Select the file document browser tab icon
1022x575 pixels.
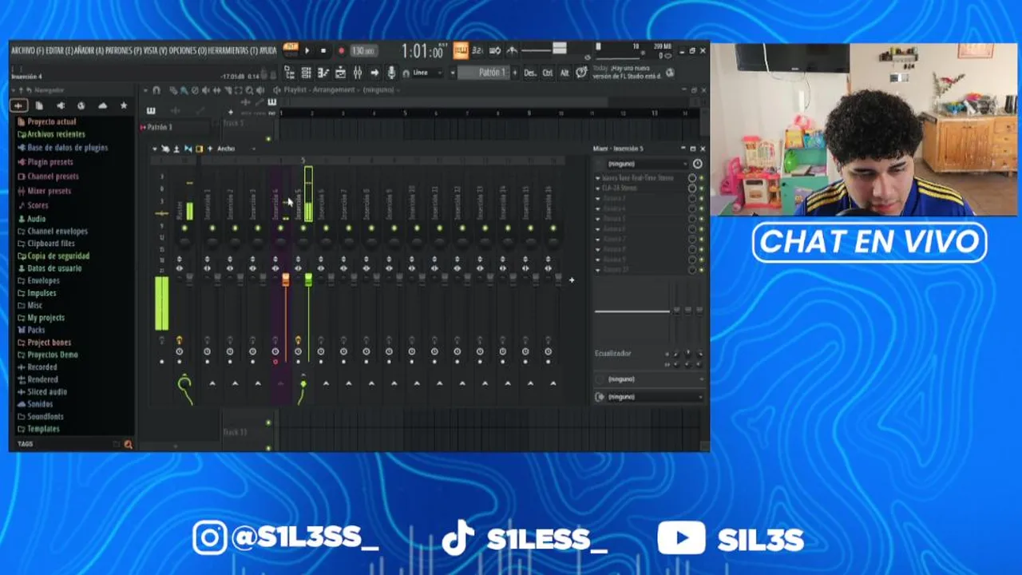[39, 105]
